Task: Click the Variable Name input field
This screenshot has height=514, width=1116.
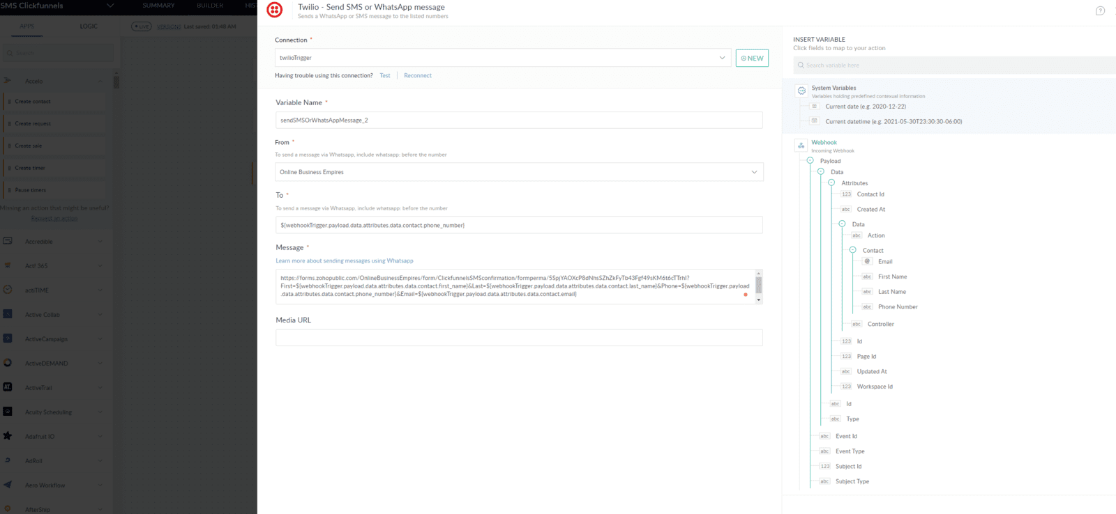Action: 519,120
